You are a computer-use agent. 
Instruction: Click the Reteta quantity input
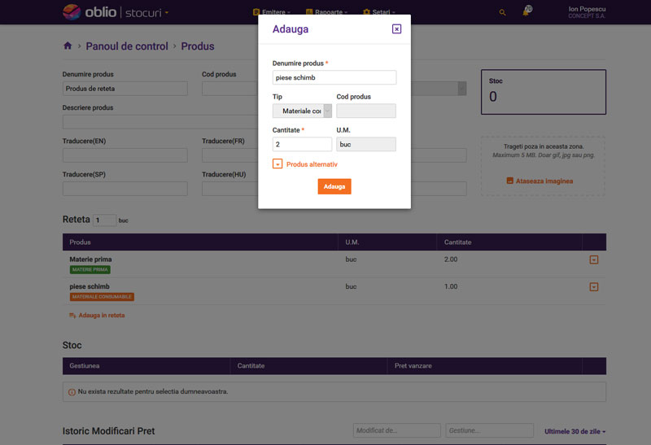point(104,220)
